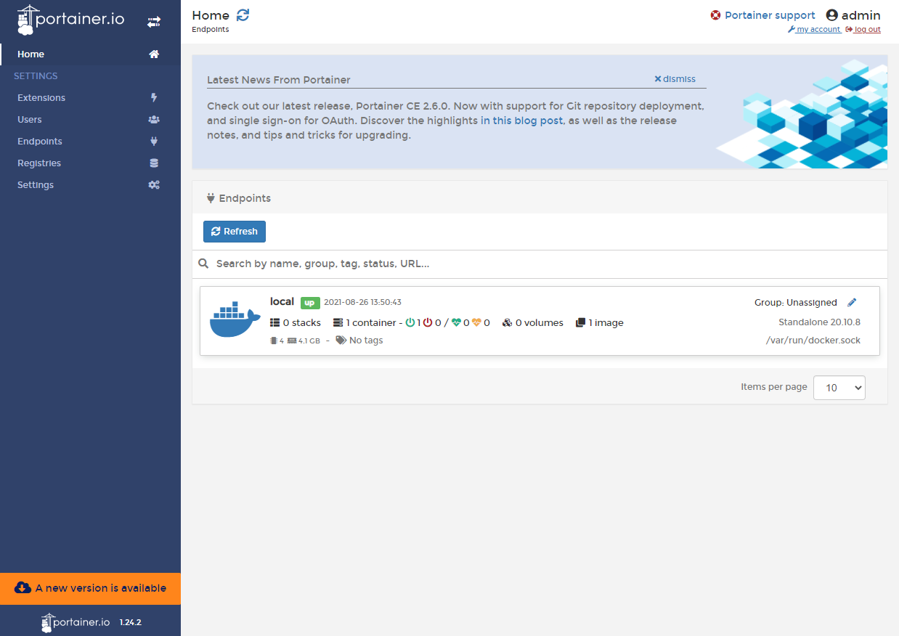The image size is (899, 636).
Task: Click the Endpoints plug icon in sidebar
Action: pos(154,142)
